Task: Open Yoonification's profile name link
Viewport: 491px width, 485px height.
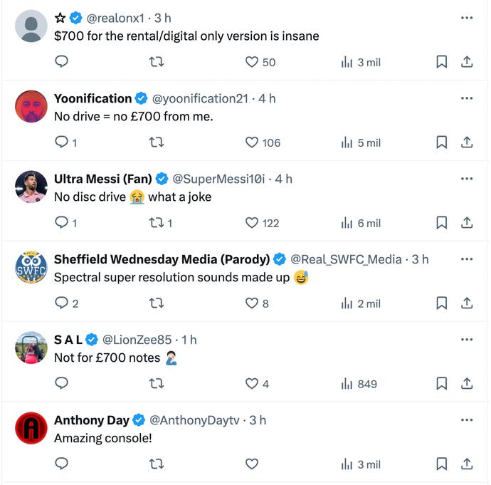Action: [x=93, y=98]
